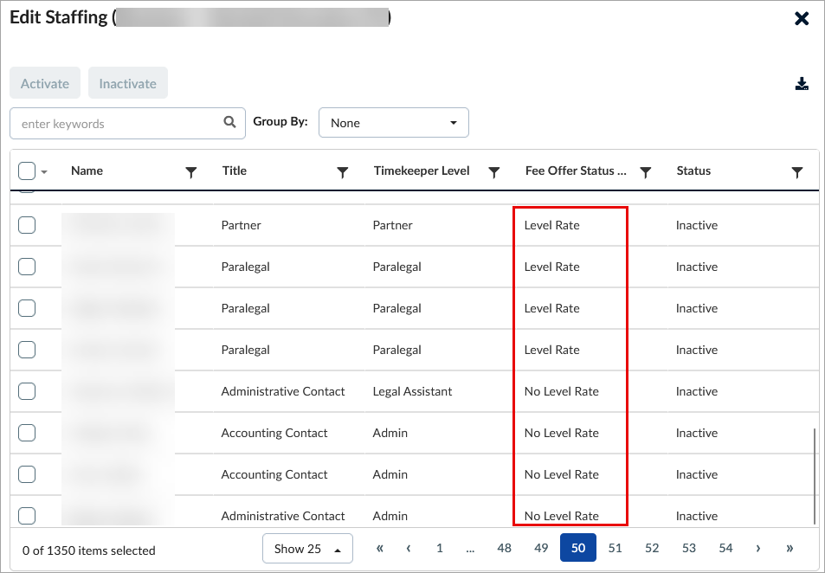
Task: Go to page 48
Action: pyautogui.click(x=504, y=548)
